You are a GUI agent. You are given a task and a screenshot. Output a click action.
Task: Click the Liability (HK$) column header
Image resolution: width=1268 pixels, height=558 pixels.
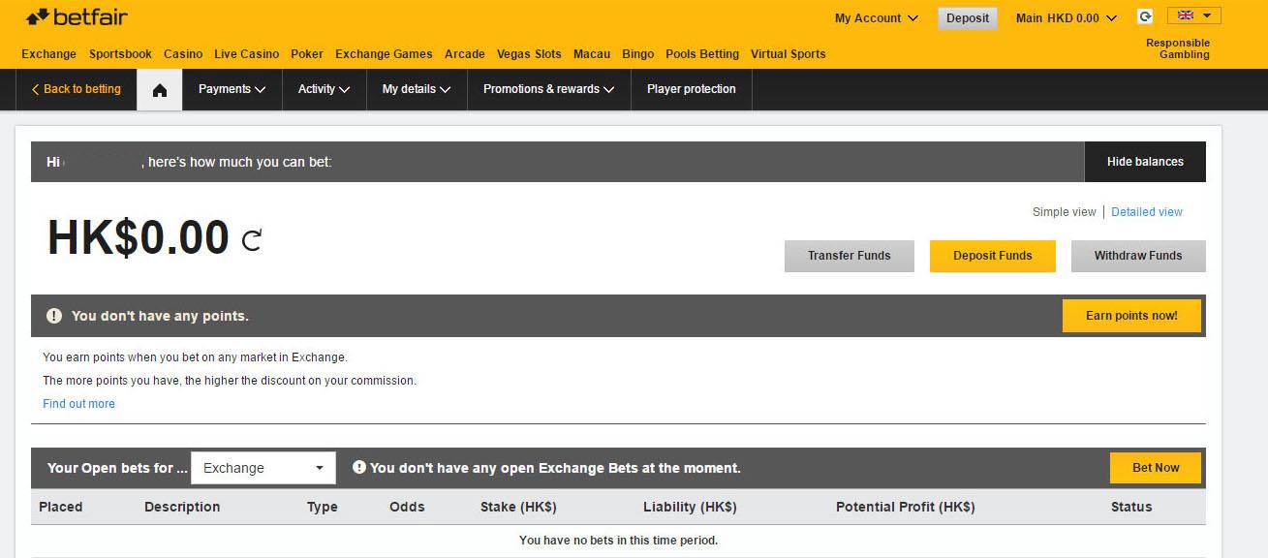pyautogui.click(x=690, y=507)
